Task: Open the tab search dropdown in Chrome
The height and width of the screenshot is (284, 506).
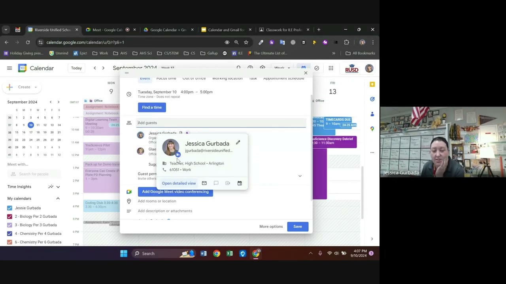Action: (6, 30)
